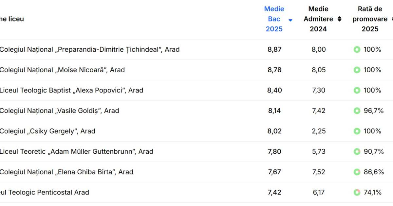Click the Medie Bac 2025 column header

274,19
